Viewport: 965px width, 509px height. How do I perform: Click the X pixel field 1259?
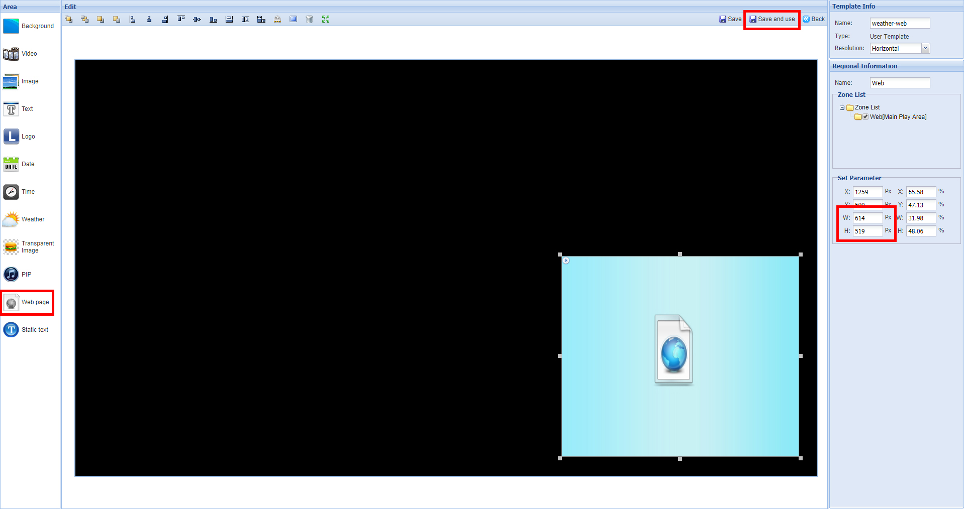coord(867,192)
